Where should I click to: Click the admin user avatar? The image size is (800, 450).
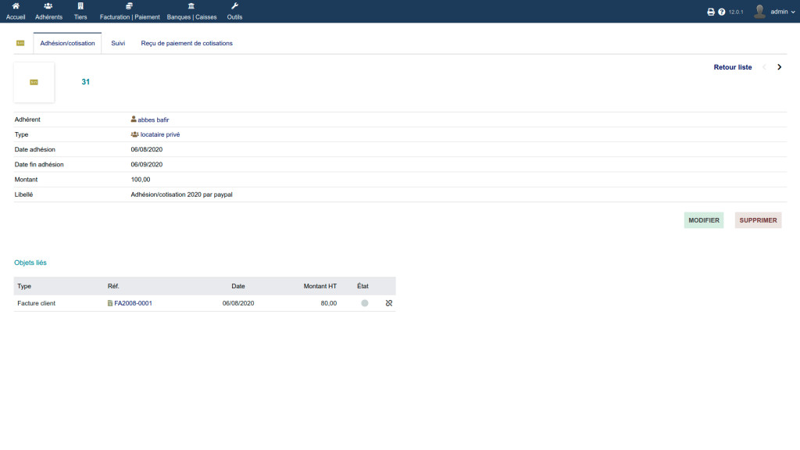pyautogui.click(x=759, y=11)
